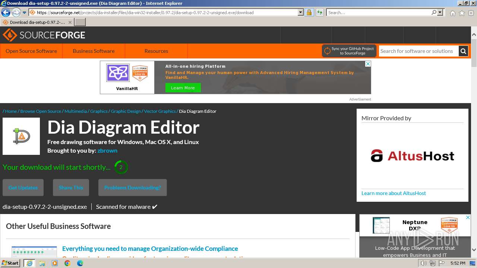Click the search magnifier icon in IE toolbar
Viewport: 477px width, 268px height.
click(434, 13)
